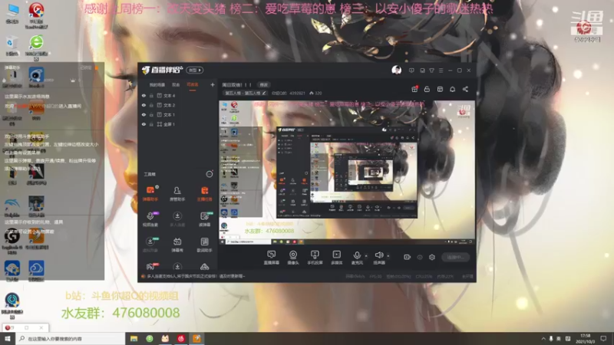Click the room number 4392821
Viewport: 614px width, 345px height.
(297, 93)
